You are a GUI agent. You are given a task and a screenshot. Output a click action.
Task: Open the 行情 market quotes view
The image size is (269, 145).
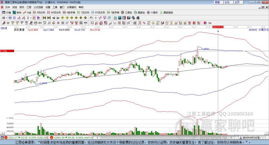[7, 12]
